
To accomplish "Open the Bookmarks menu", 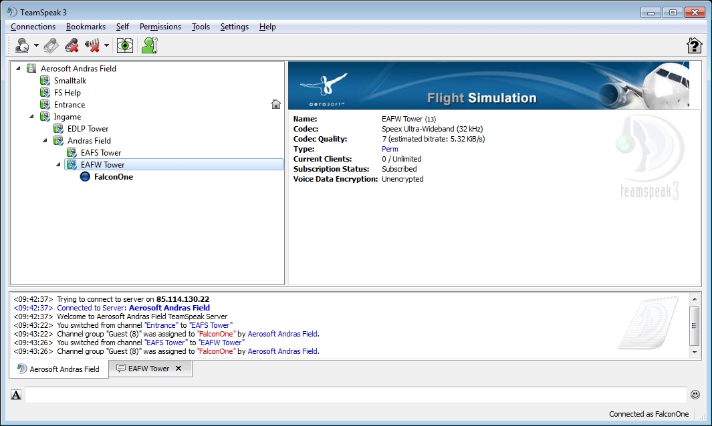I will click(x=86, y=27).
